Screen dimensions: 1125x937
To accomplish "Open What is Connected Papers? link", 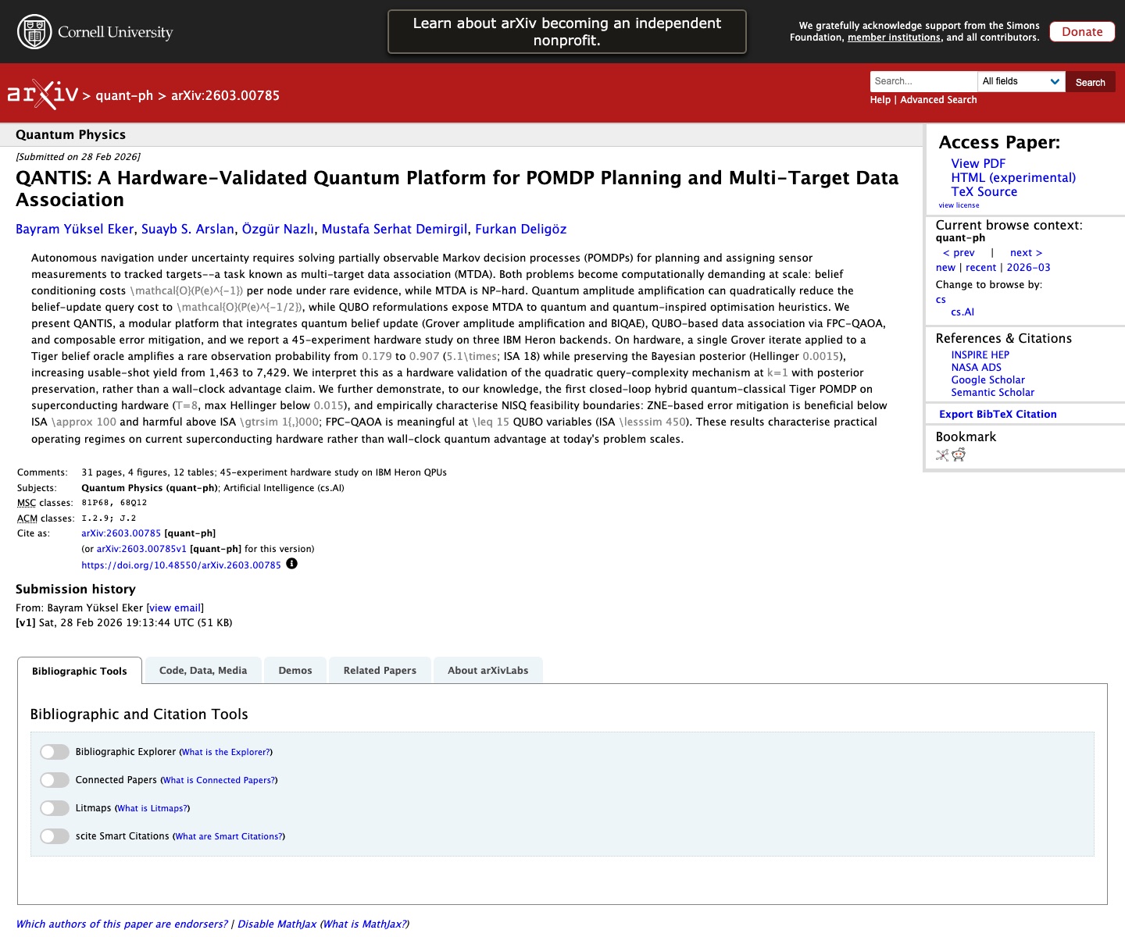I will click(219, 780).
